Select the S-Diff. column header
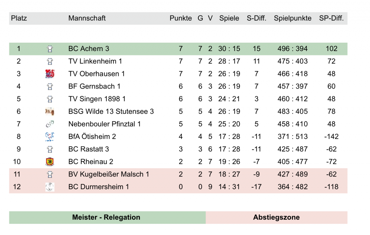This screenshot has height=235, width=370. tap(257, 18)
